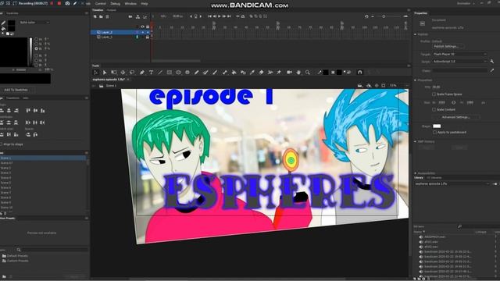500x281 pixels.
Task: Toggle the lock on Layer_1
Action: coord(148,37)
